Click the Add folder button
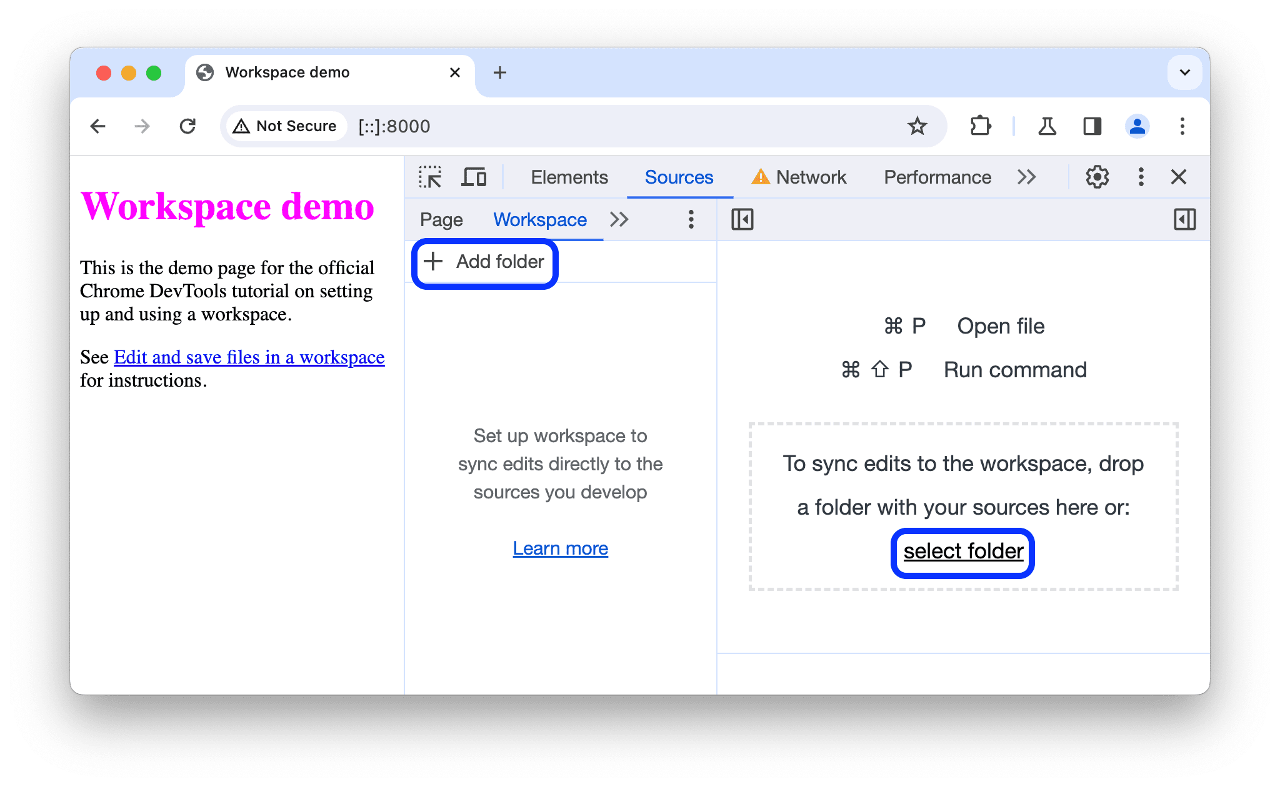The height and width of the screenshot is (787, 1280). click(484, 262)
